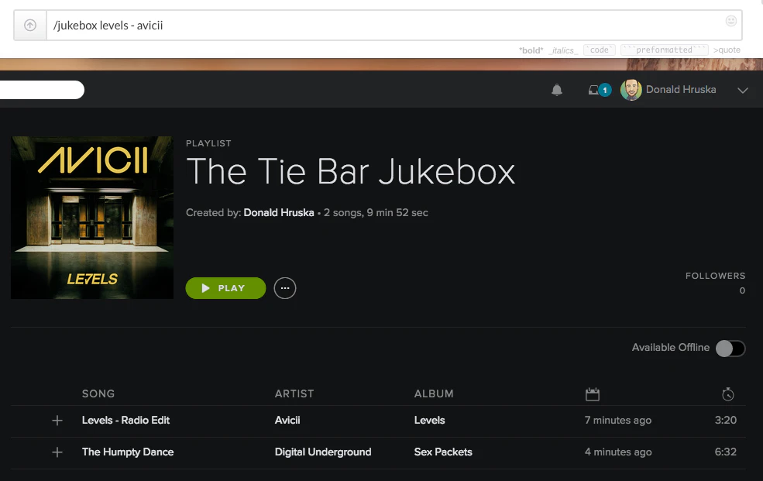The image size is (763, 481).
Task: Sort by duration using clock column icon
Action: click(x=727, y=393)
